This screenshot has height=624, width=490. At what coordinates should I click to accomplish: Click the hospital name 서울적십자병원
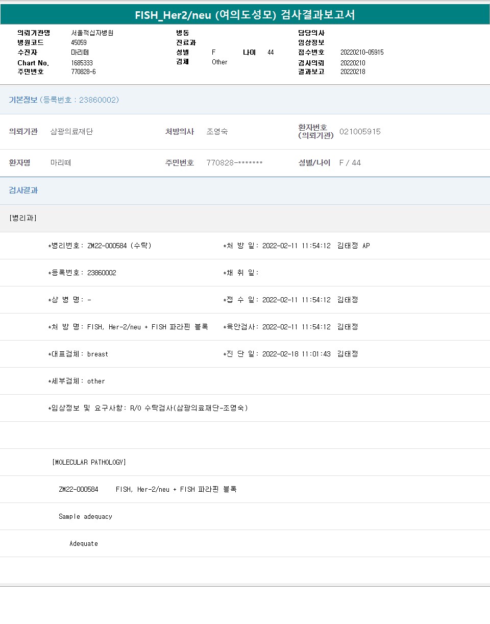(92, 33)
